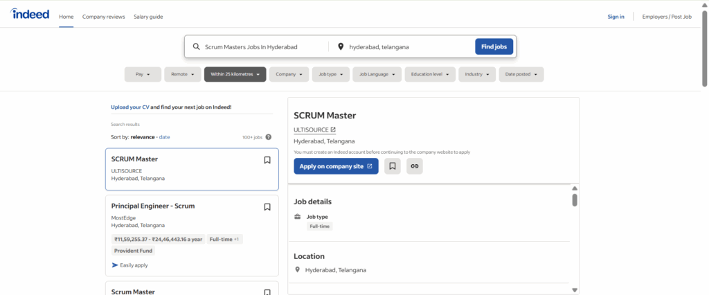Open the Industry filter dropdown
The image size is (709, 295).
point(477,74)
